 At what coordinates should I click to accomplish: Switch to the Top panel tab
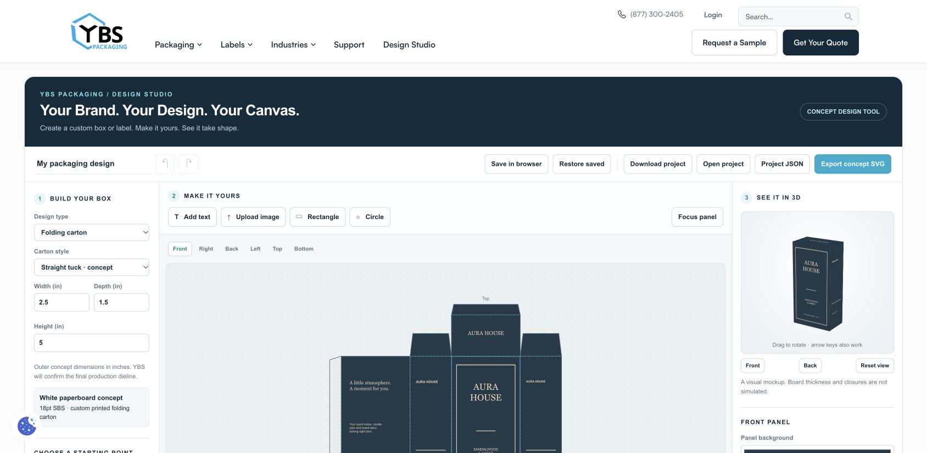[277, 249]
